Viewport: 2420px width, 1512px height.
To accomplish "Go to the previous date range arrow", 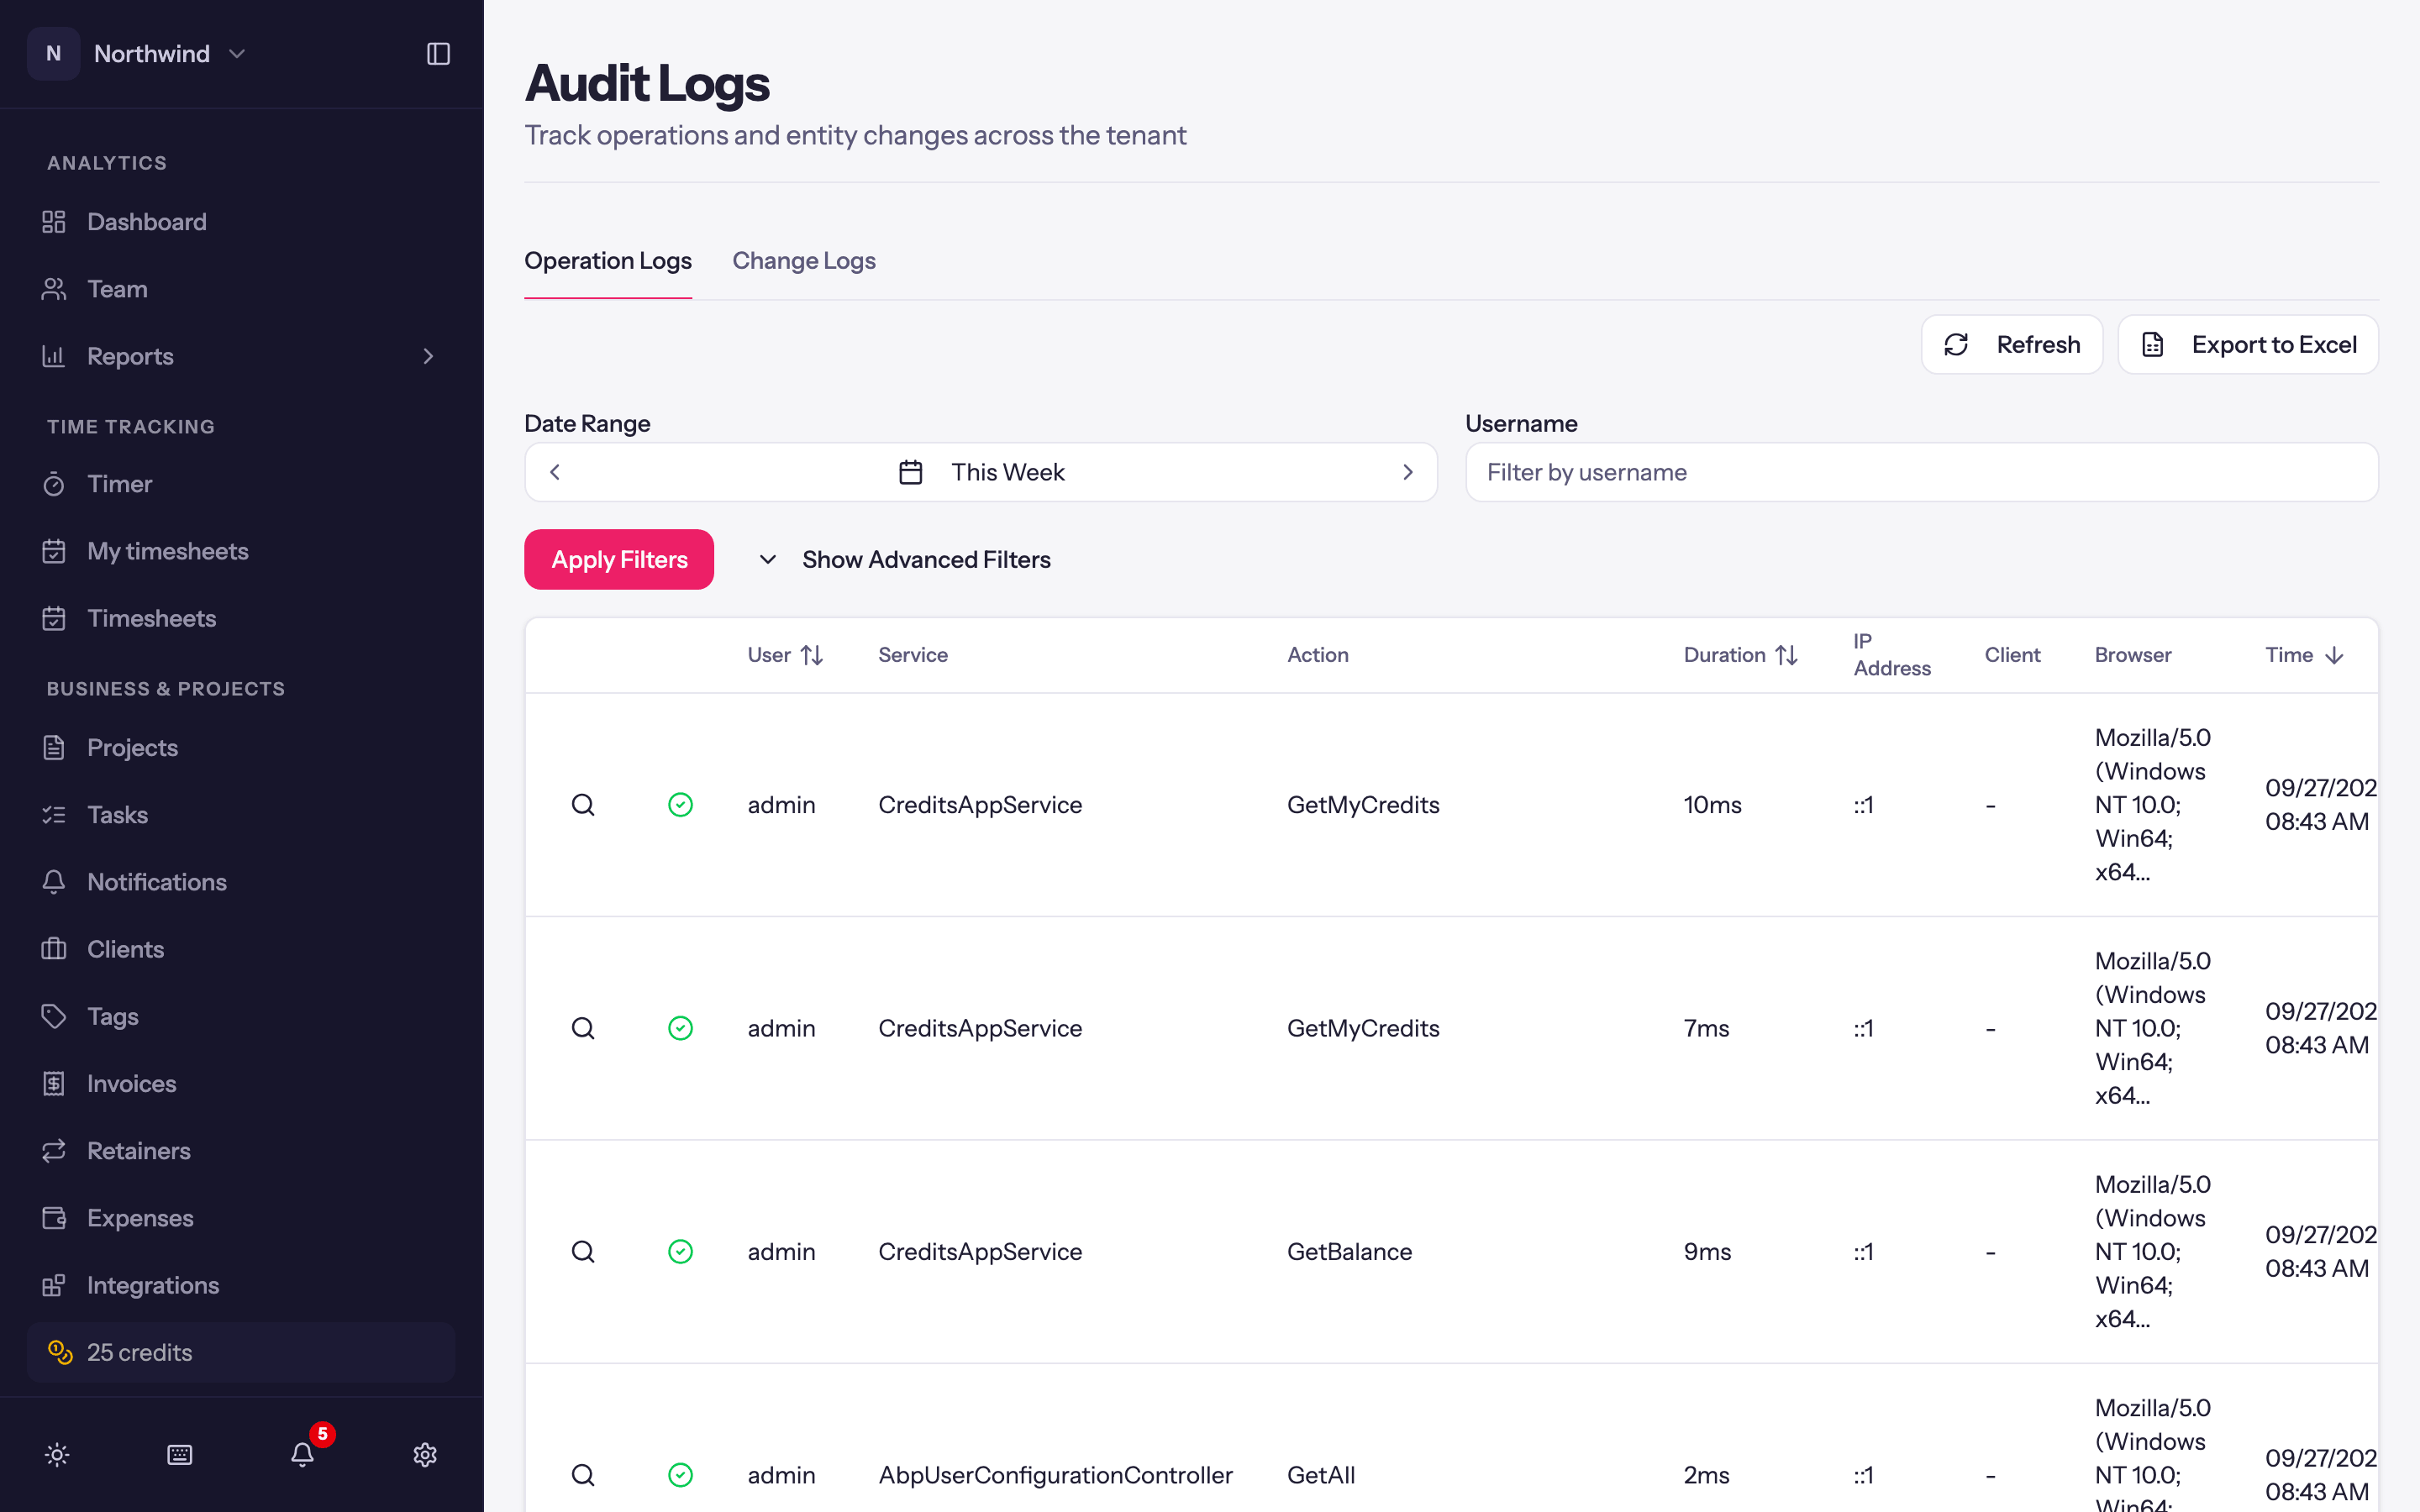I will tap(555, 472).
